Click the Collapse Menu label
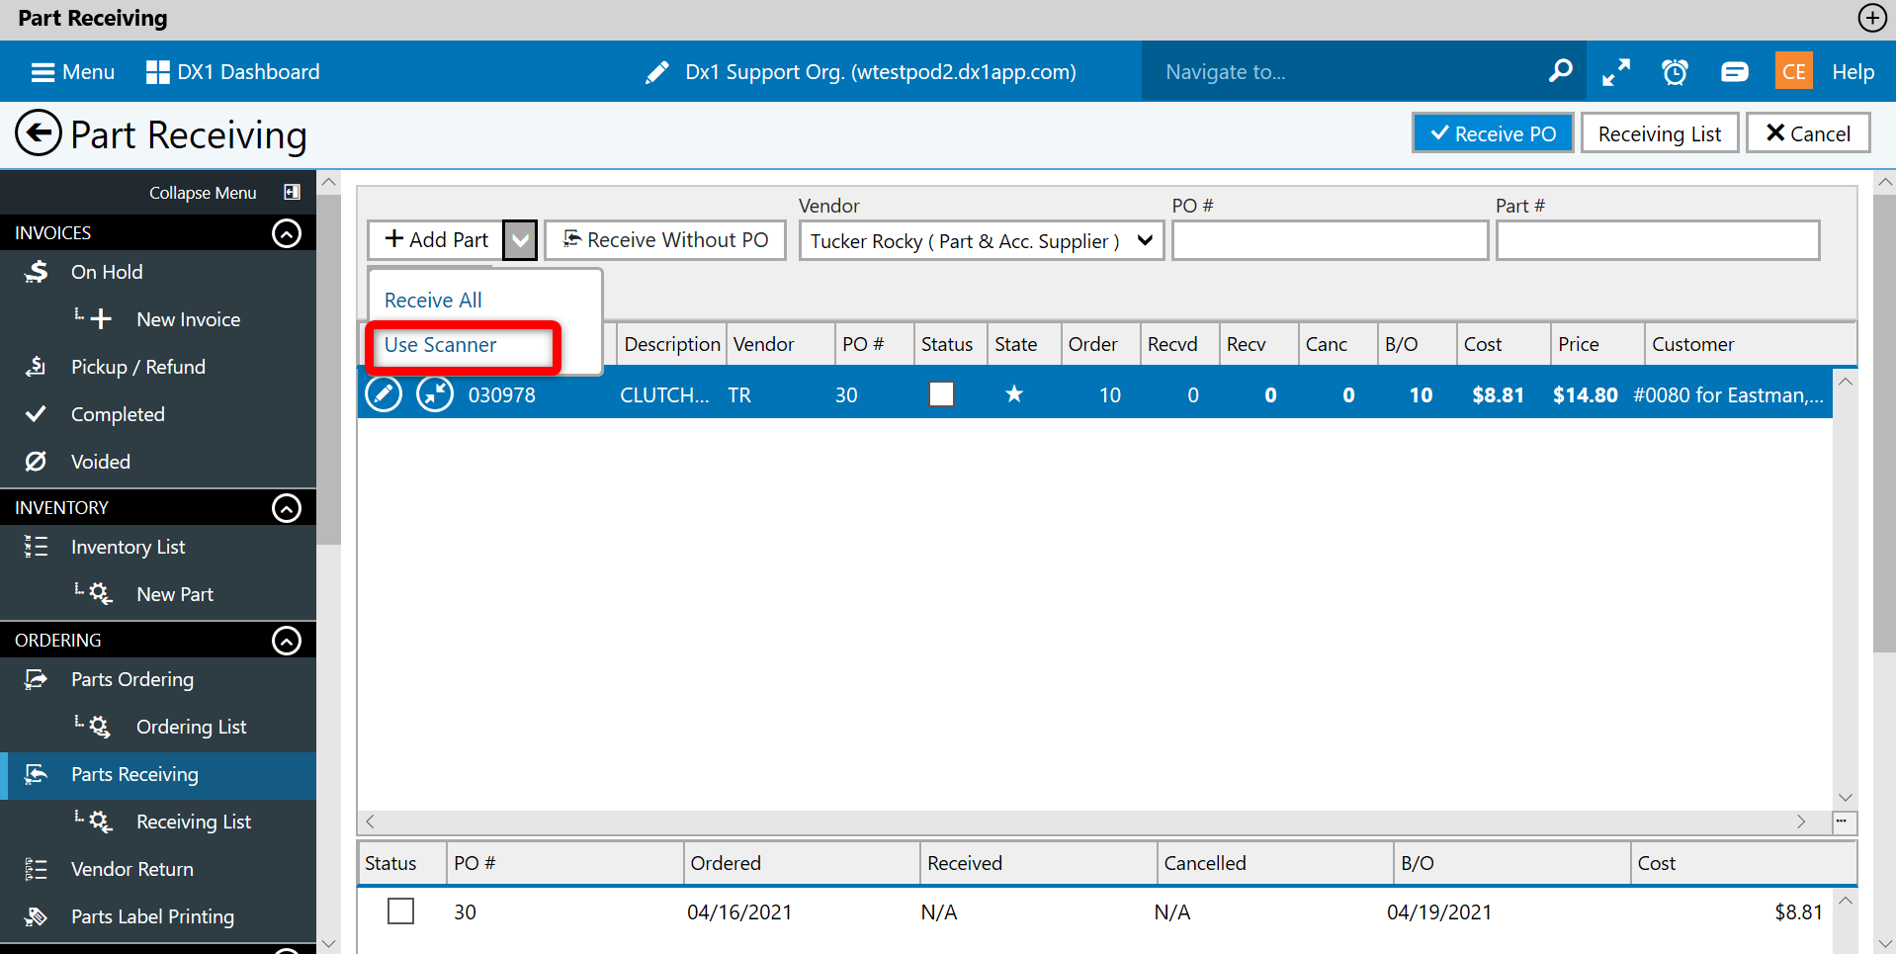 click(x=203, y=193)
